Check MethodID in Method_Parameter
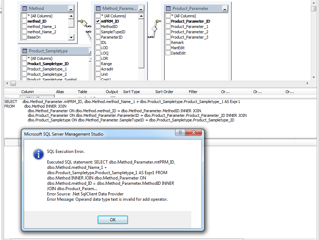The width and height of the screenshot is (319, 240). pyautogui.click(x=98, y=27)
